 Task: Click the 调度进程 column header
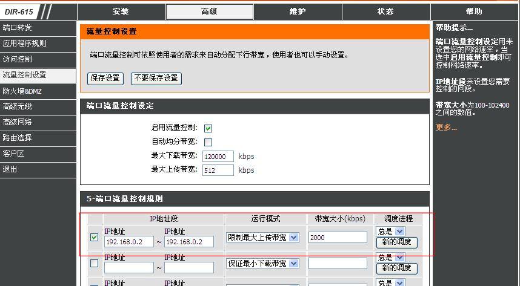pyautogui.click(x=398, y=219)
